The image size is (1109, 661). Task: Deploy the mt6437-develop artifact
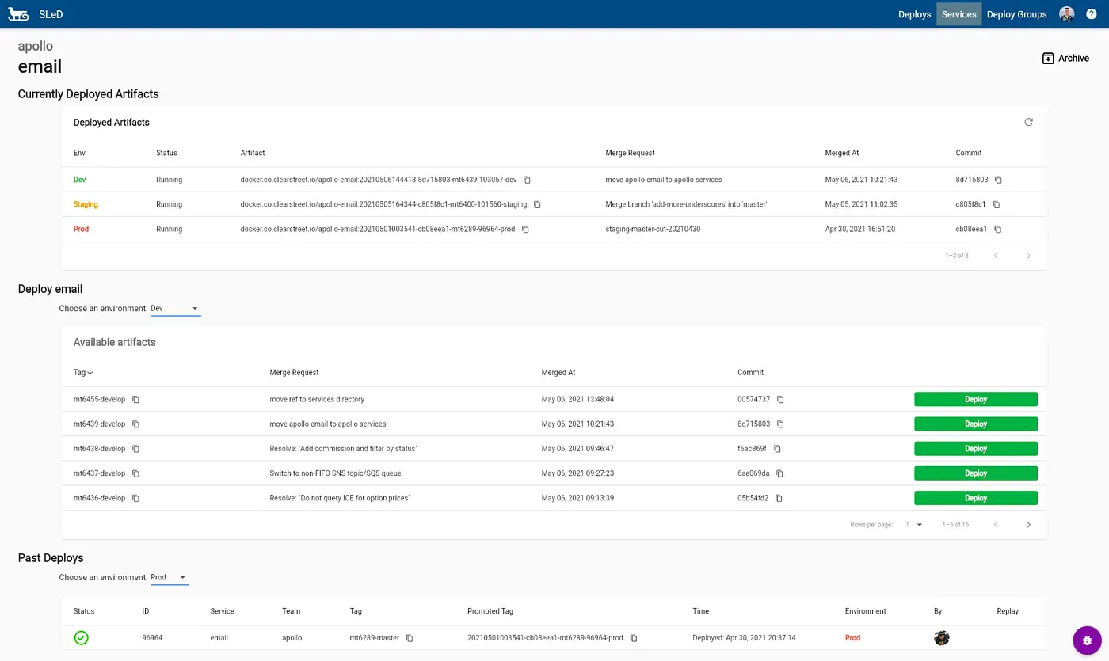point(975,473)
